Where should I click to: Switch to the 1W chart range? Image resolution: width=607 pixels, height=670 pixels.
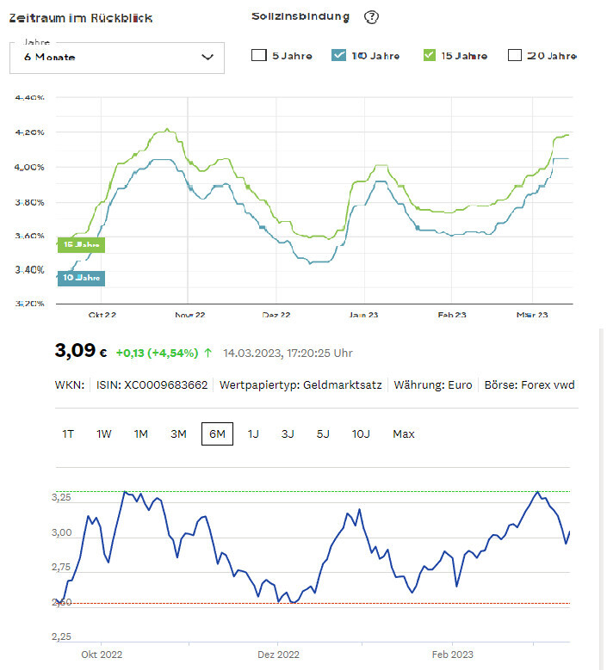click(x=103, y=433)
